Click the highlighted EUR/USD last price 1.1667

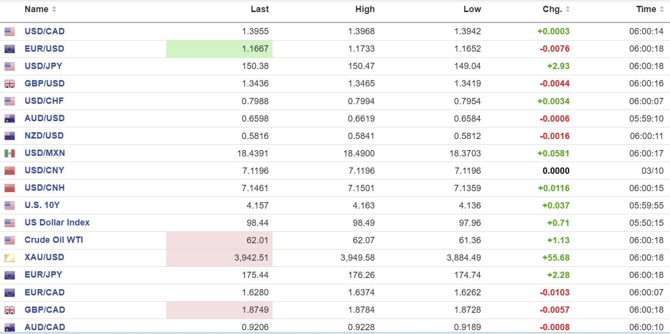[255, 49]
